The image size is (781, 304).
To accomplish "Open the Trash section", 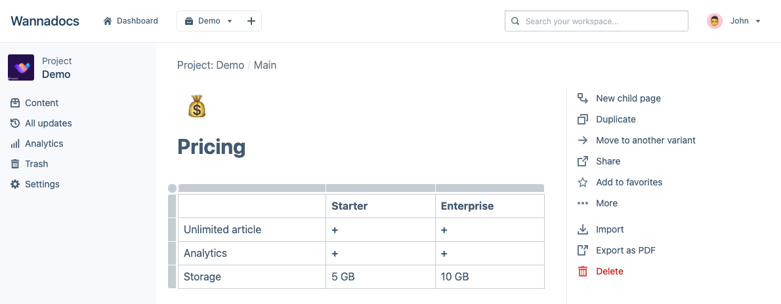I will (36, 164).
